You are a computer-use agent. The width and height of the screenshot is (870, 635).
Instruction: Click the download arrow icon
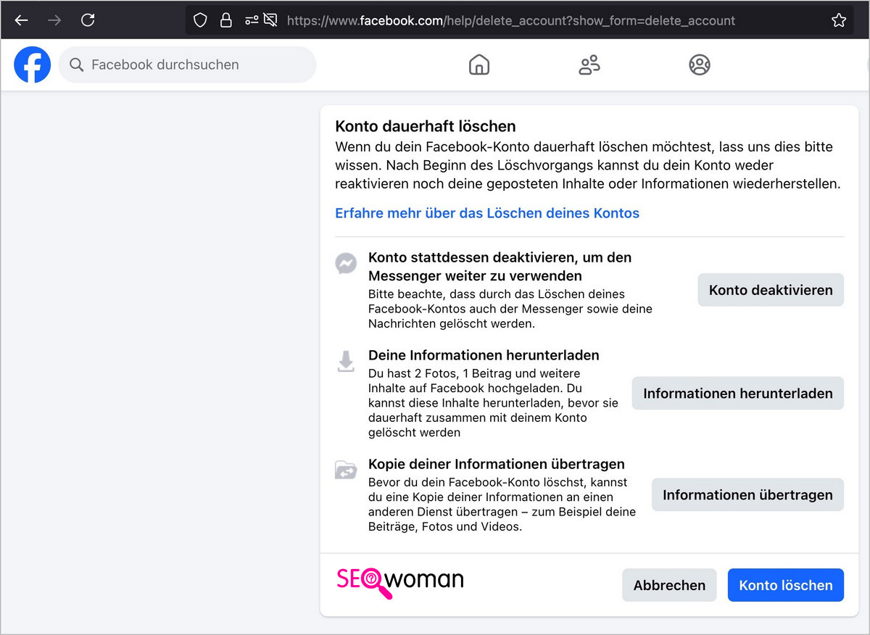point(346,361)
